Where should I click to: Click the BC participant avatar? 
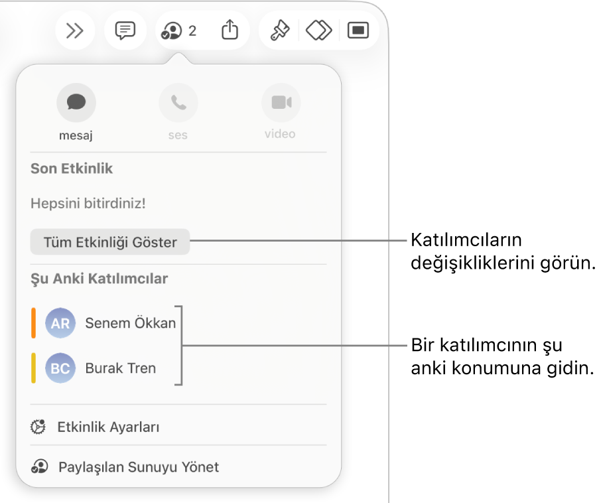tap(60, 368)
